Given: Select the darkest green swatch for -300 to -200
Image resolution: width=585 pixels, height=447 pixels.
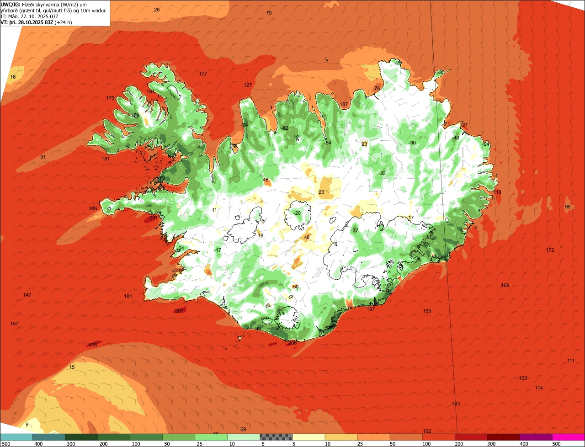Looking at the screenshot, I should tap(82, 437).
